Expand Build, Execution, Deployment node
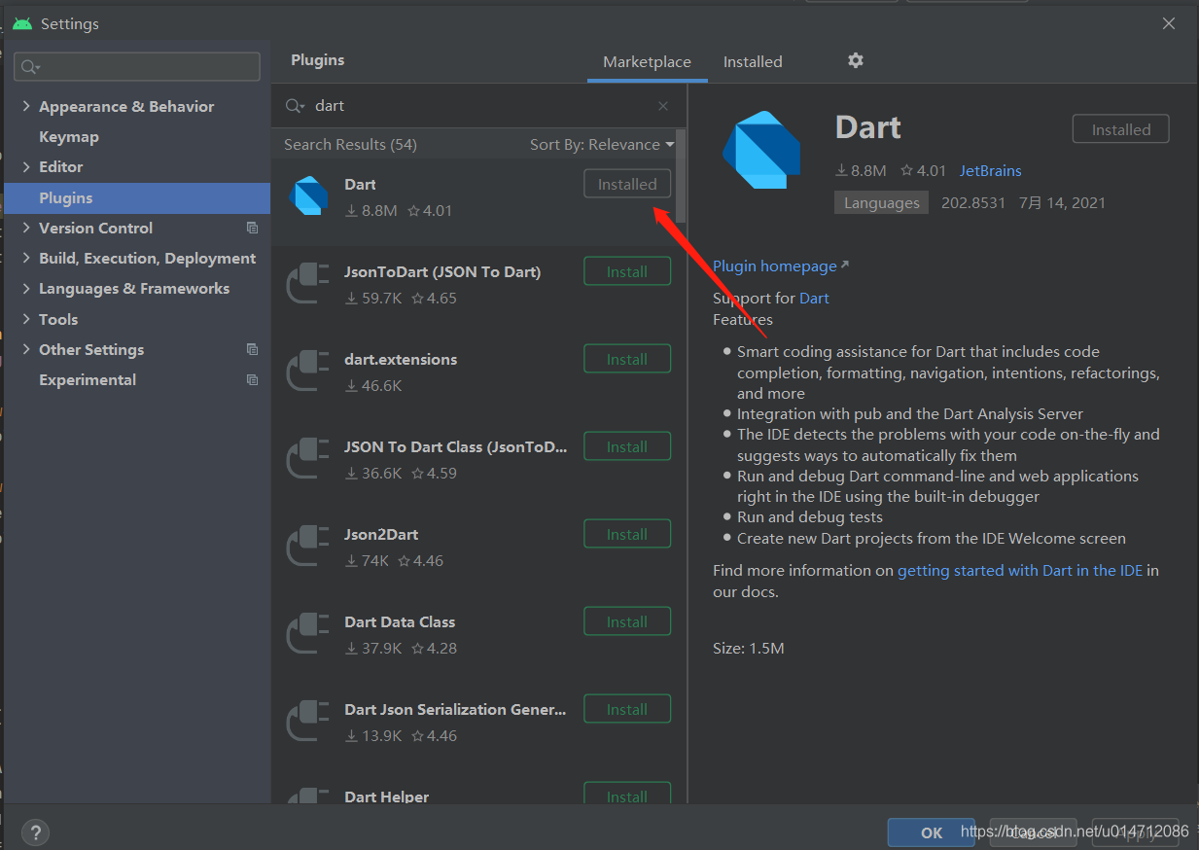The width and height of the screenshot is (1199, 850). pos(26,258)
